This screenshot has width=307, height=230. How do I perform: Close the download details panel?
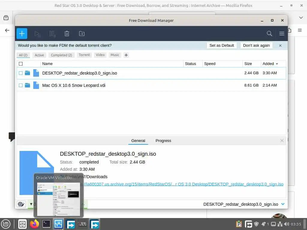pos(282,141)
